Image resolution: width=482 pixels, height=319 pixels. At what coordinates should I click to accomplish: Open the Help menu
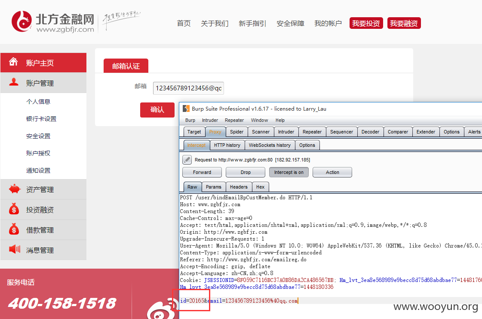(280, 120)
